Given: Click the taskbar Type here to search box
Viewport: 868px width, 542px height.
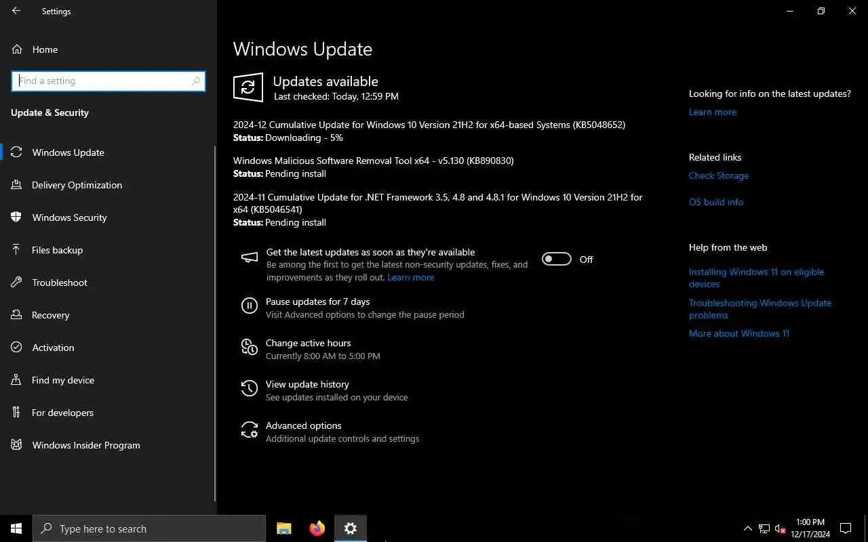Looking at the screenshot, I should click(x=149, y=528).
